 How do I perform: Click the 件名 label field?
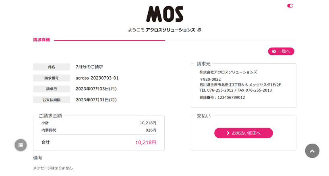click(x=52, y=67)
